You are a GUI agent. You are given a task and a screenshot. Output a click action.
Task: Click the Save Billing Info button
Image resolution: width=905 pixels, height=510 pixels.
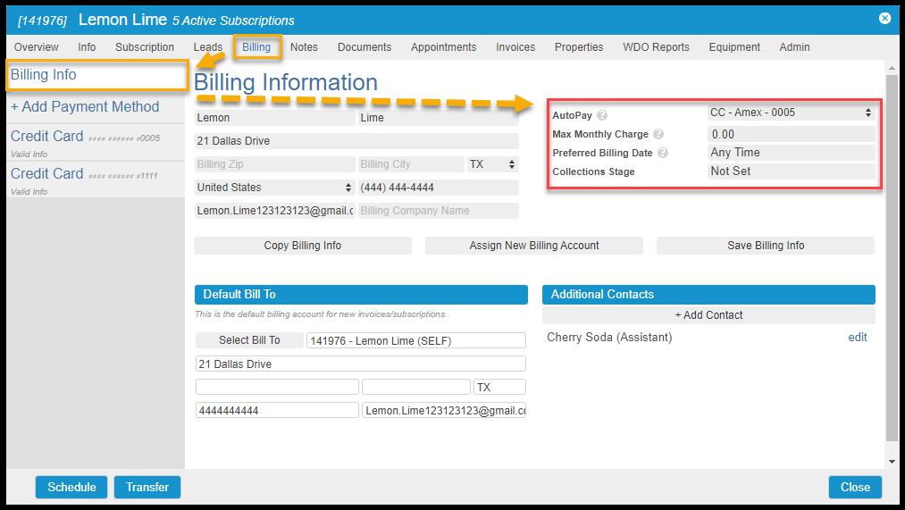[x=765, y=246]
